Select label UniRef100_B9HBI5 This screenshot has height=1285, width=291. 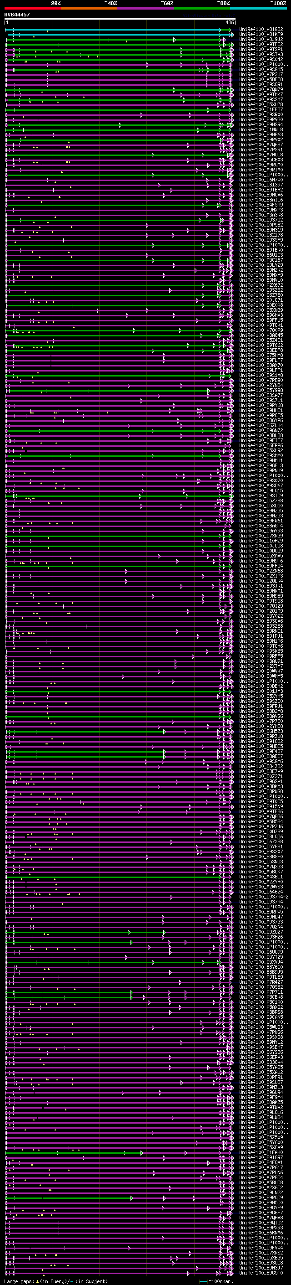point(261,746)
